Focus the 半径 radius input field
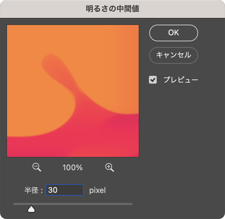 click(64, 190)
